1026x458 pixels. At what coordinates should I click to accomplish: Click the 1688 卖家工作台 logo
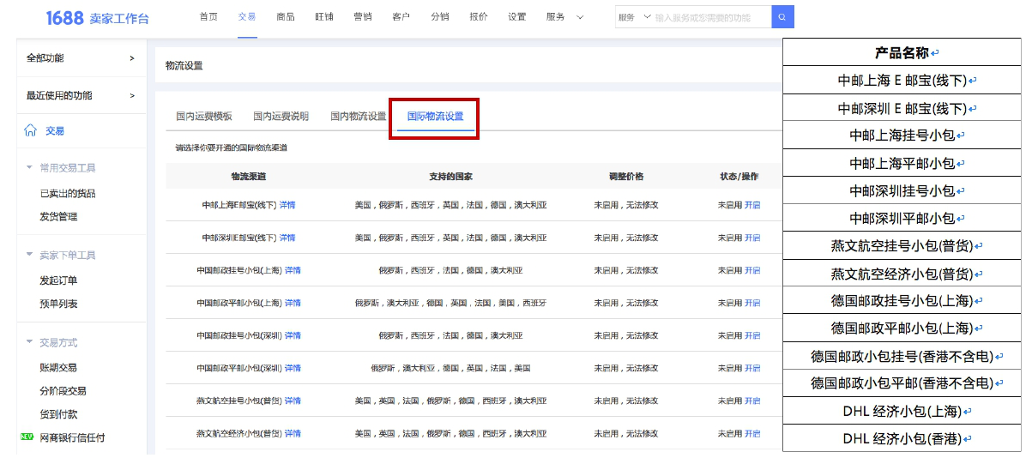point(98,18)
